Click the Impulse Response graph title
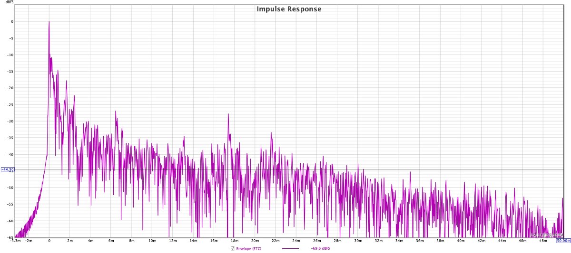The height and width of the screenshot is (253, 571). 289,9
